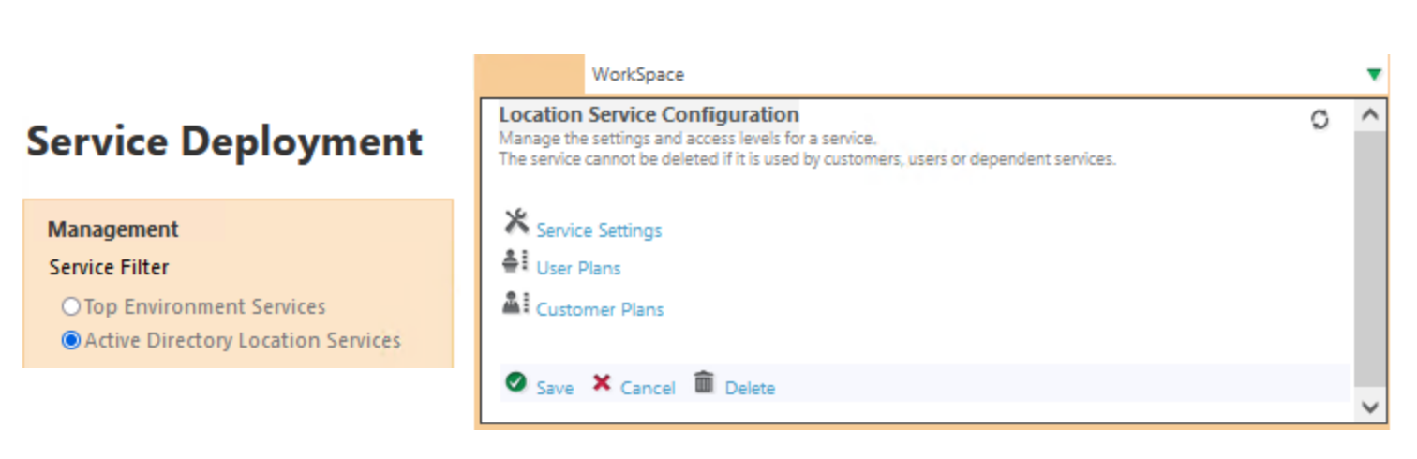This screenshot has width=1417, height=459.
Task: Click the User Plans person icon
Action: [x=515, y=262]
